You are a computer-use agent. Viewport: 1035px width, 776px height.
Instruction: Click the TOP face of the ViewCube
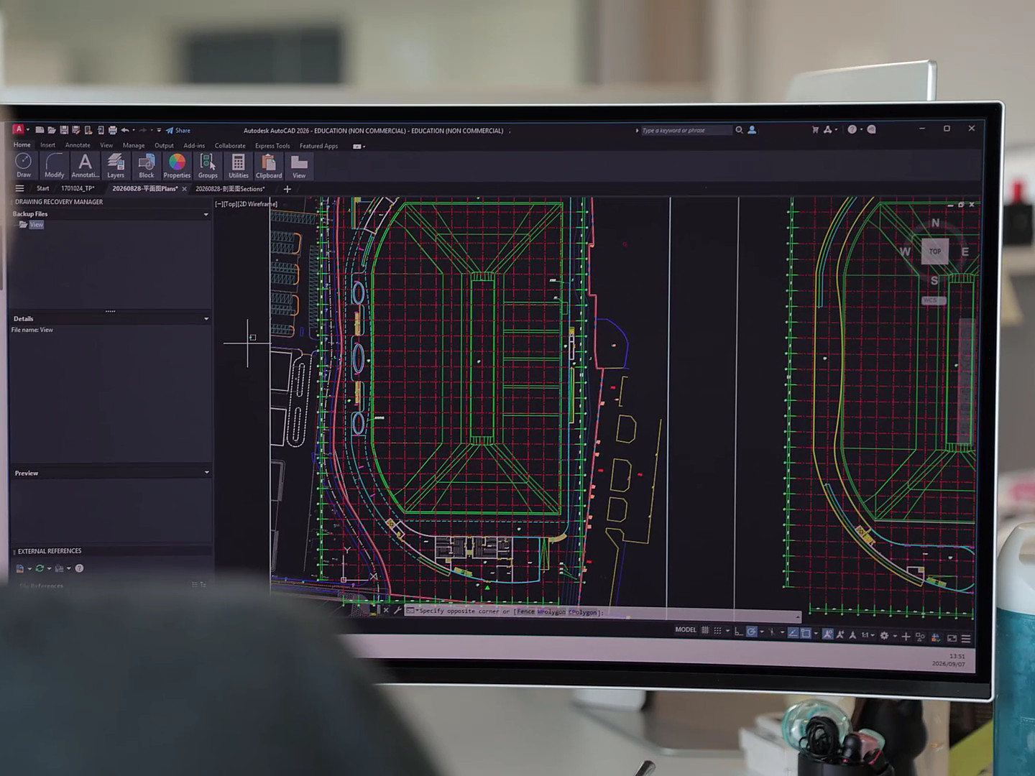click(934, 251)
